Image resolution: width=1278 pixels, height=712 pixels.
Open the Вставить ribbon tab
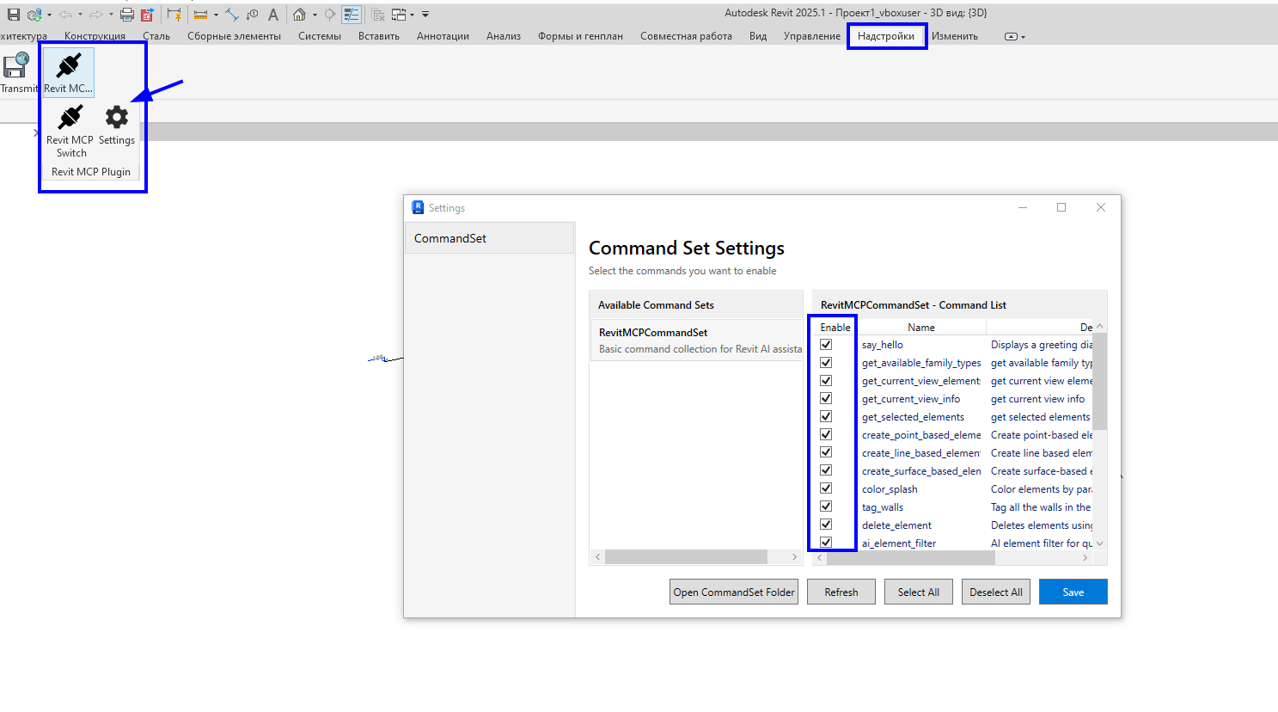[379, 36]
